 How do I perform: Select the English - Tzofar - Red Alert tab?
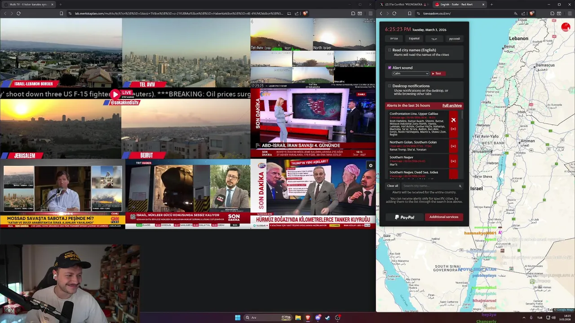point(459,4)
